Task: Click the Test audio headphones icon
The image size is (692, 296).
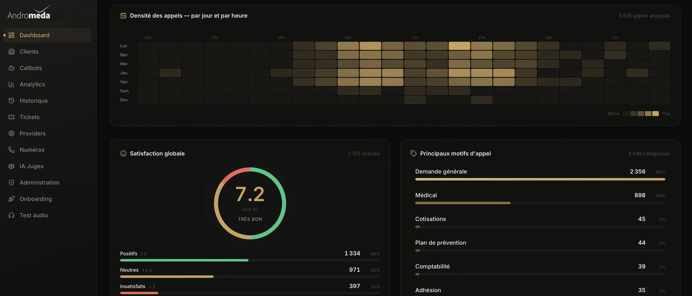Action: [x=12, y=215]
